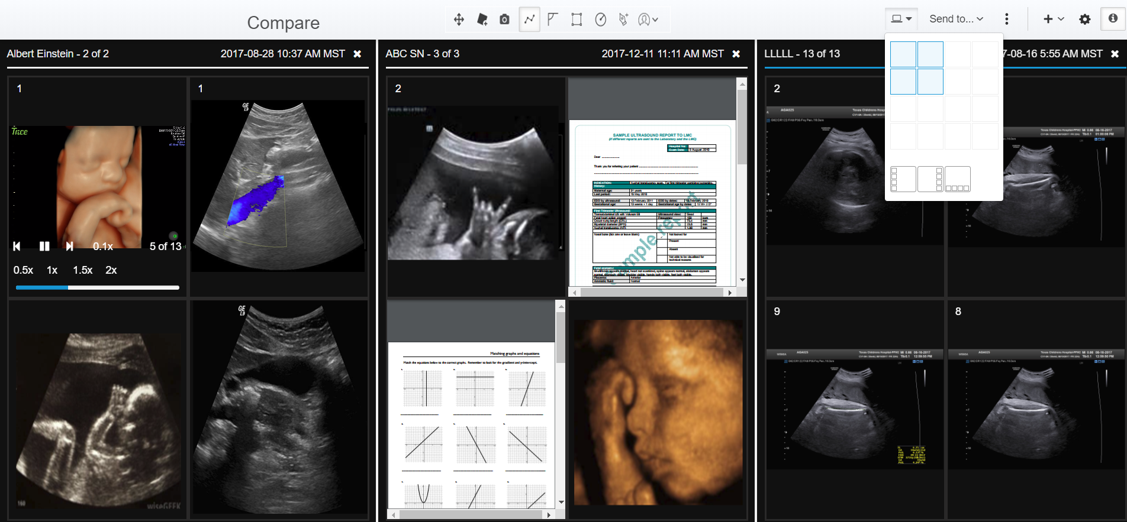Set playback speed to 1x
1127x522 pixels.
[x=52, y=270]
